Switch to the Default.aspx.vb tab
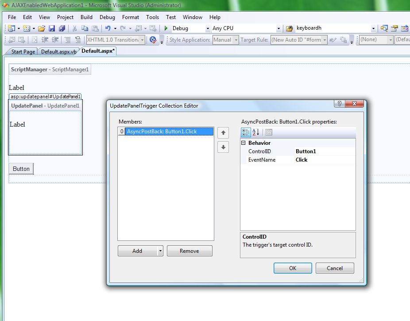 pos(58,51)
